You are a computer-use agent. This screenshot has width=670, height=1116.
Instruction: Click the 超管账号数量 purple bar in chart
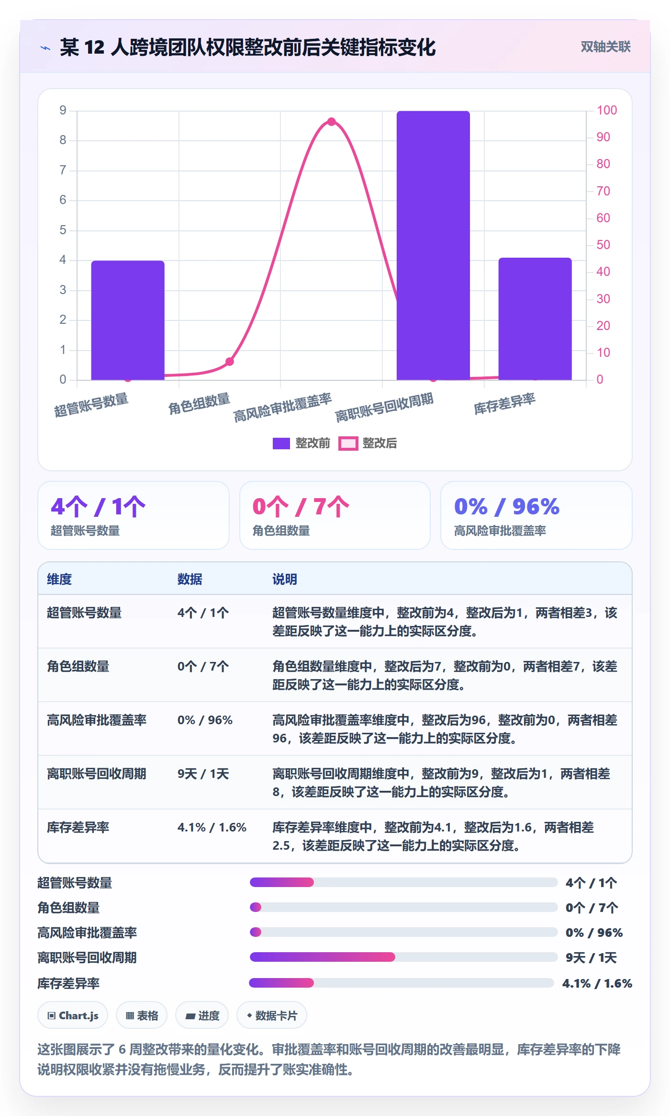pyautogui.click(x=128, y=320)
